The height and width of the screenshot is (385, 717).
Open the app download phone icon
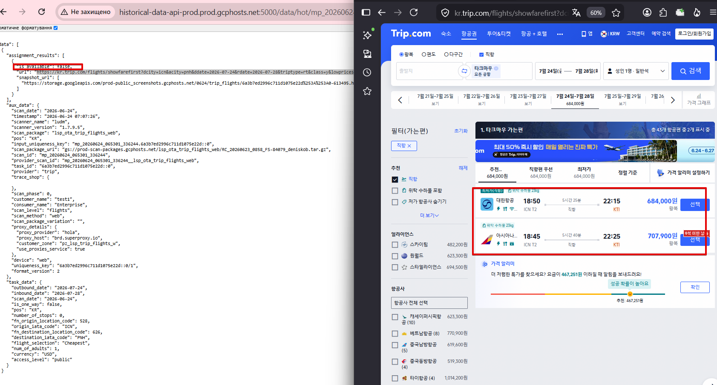584,34
